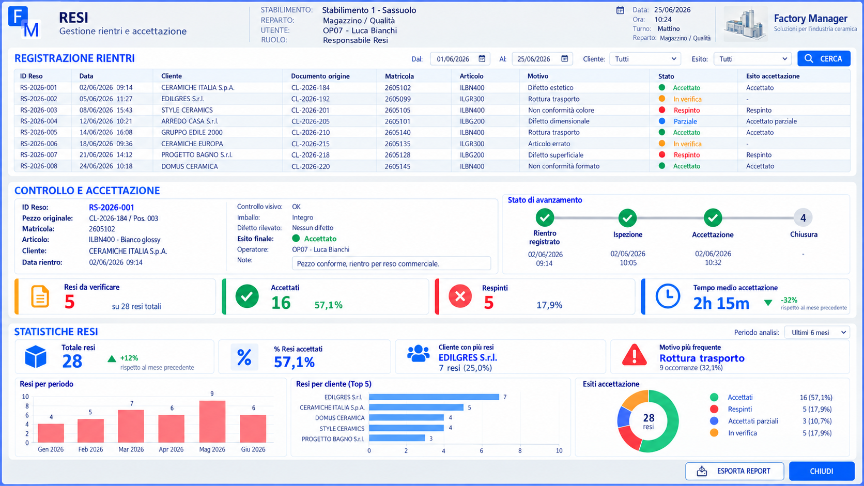The width and height of the screenshot is (864, 486).
Task: Click the ID Reso column header
Action: 32,76
